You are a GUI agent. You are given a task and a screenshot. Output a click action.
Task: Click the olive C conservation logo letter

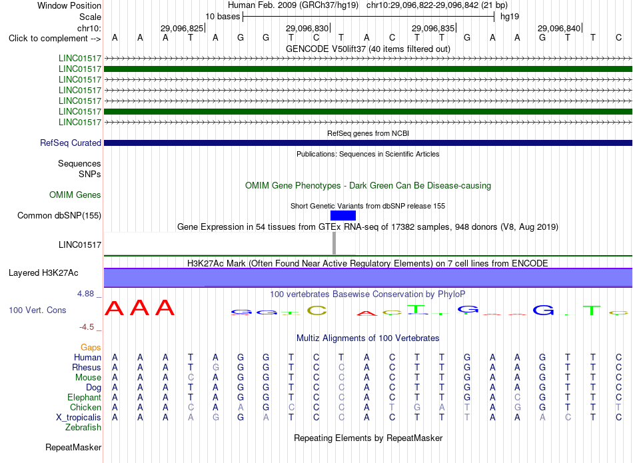317,310
